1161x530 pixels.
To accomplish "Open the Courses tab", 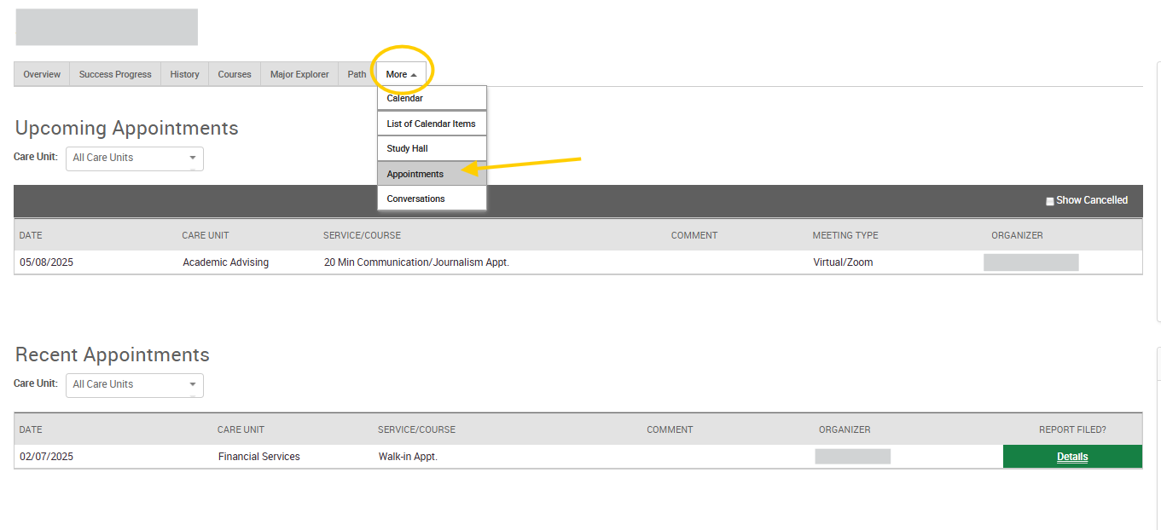I will 235,74.
